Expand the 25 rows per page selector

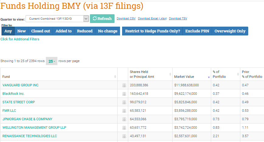(52, 61)
